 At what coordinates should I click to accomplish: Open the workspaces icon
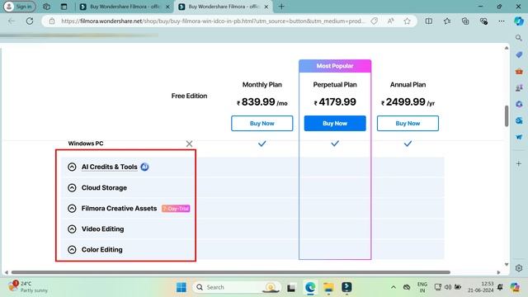46,7
